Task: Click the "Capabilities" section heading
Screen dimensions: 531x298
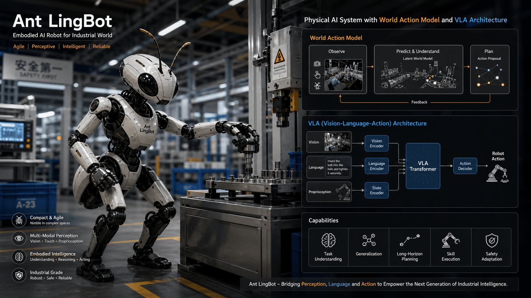Action: (323, 220)
